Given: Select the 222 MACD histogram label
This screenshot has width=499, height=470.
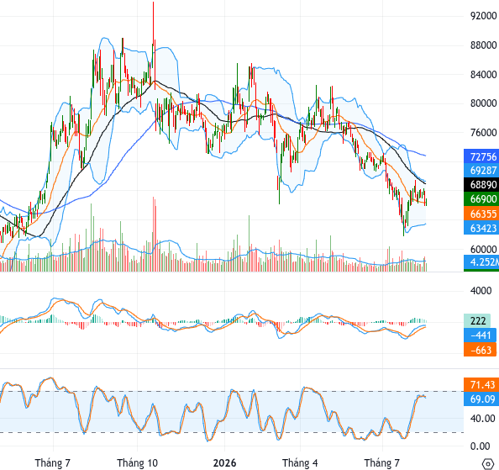Looking at the screenshot, I should (x=478, y=320).
